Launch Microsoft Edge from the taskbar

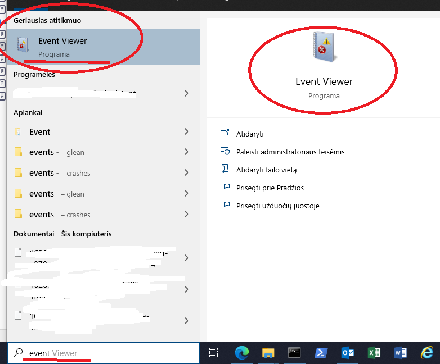pyautogui.click(x=242, y=353)
